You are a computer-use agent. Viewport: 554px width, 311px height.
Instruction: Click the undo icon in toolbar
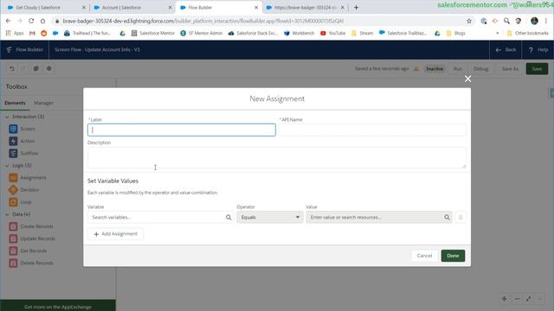(12, 68)
